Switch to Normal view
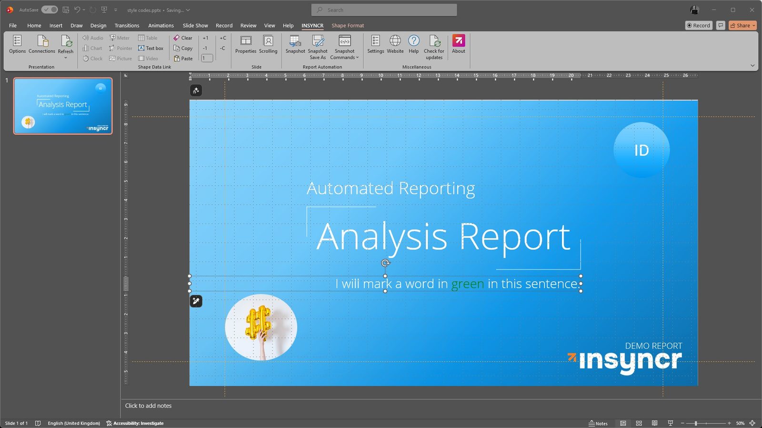The width and height of the screenshot is (762, 428). [623, 423]
